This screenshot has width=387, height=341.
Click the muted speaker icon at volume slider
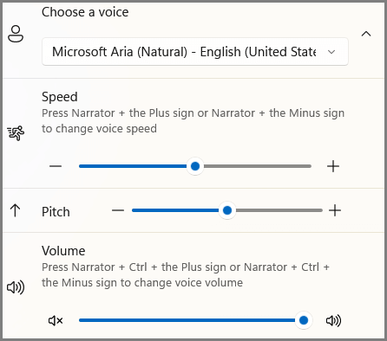click(56, 320)
